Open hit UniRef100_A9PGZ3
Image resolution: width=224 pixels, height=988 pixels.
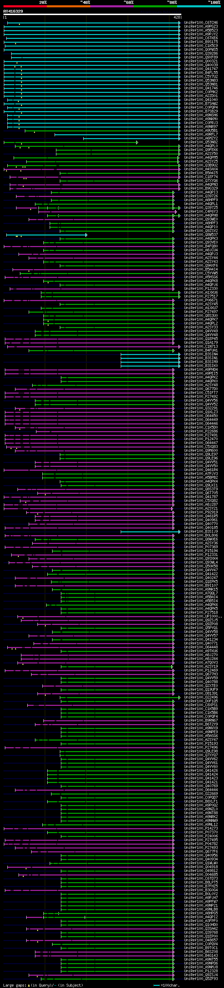[x=201, y=27]
